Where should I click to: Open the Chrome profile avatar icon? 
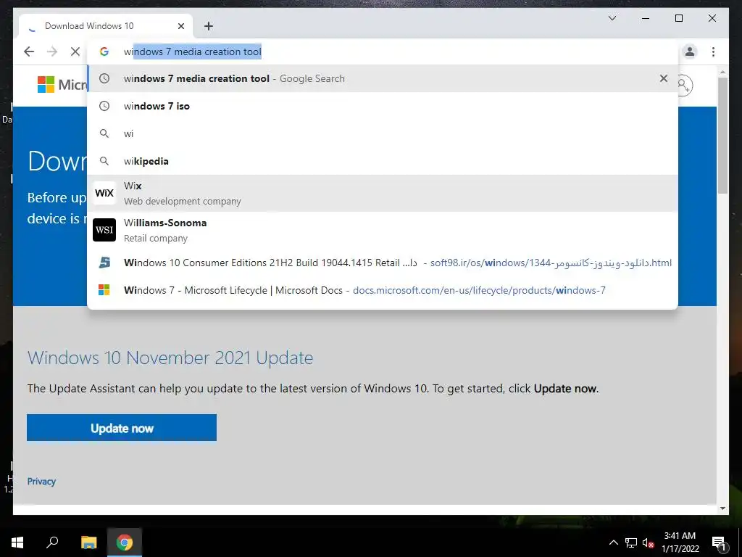pos(690,51)
